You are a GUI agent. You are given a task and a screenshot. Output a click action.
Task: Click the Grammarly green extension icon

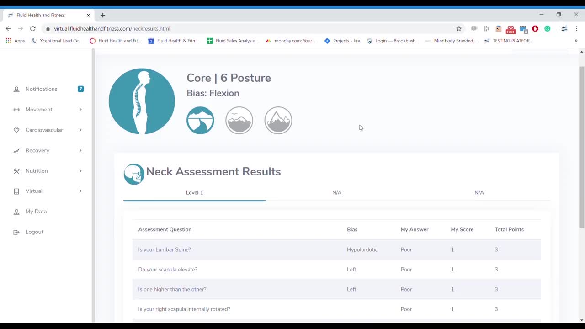tap(547, 28)
